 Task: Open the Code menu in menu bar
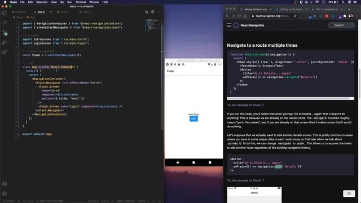point(14,2)
